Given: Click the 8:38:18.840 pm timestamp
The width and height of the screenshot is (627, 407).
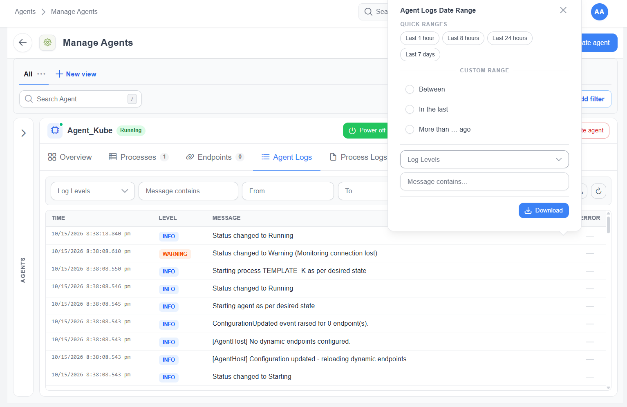Looking at the screenshot, I should tap(91, 234).
